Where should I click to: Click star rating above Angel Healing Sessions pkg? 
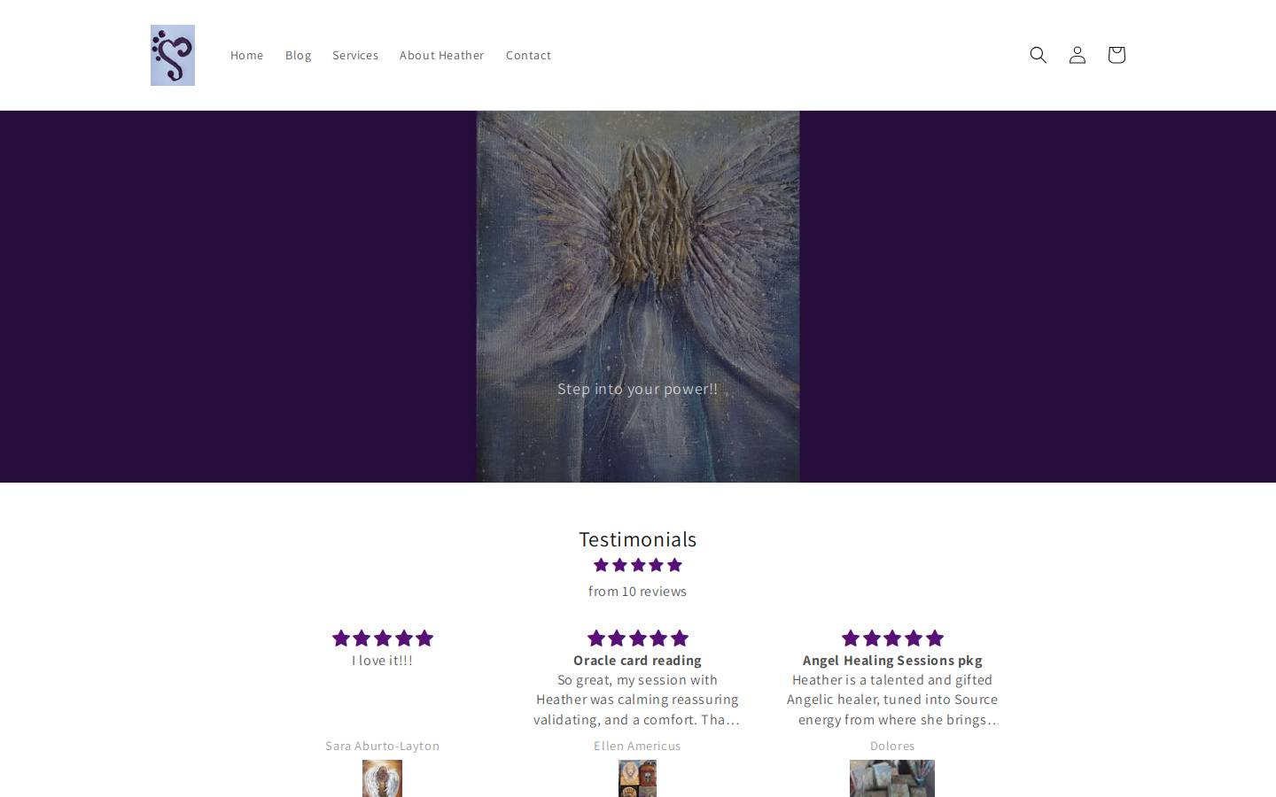892,638
